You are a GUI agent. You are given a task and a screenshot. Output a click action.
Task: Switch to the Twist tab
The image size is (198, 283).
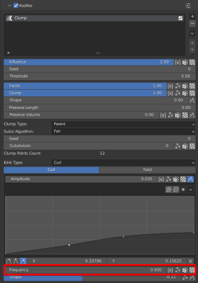pyautogui.click(x=147, y=170)
